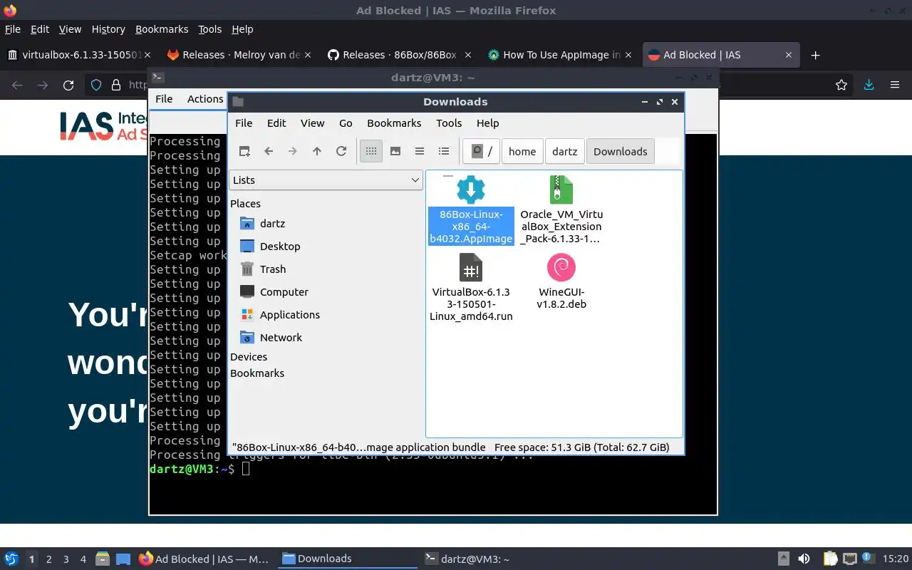Click the Bookmarks heading in sidebar
The width and height of the screenshot is (912, 570).
(257, 373)
